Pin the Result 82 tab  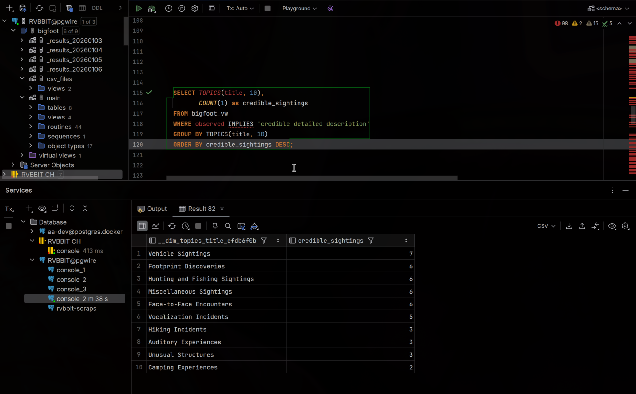click(x=215, y=226)
